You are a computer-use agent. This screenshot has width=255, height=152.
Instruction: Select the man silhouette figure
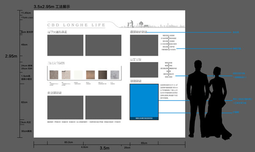[x=198, y=99]
